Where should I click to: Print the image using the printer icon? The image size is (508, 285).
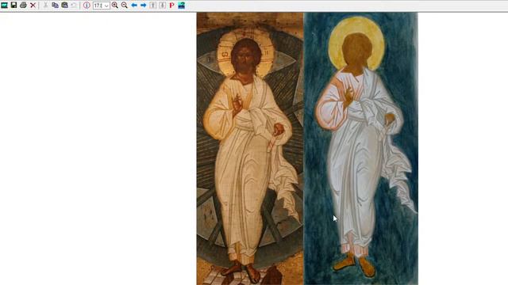23,6
